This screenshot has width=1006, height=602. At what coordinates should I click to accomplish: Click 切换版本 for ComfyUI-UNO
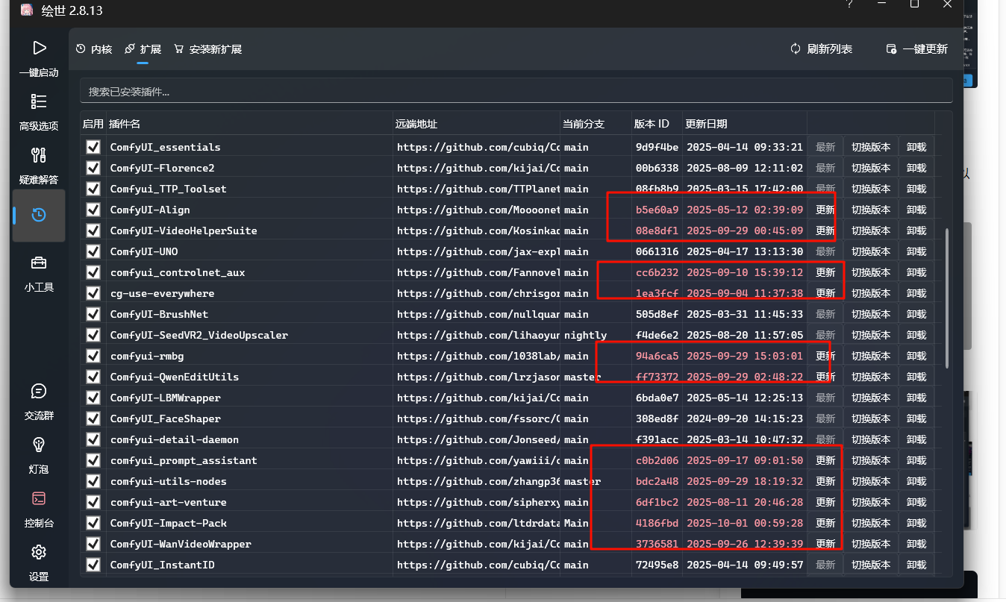[871, 251]
